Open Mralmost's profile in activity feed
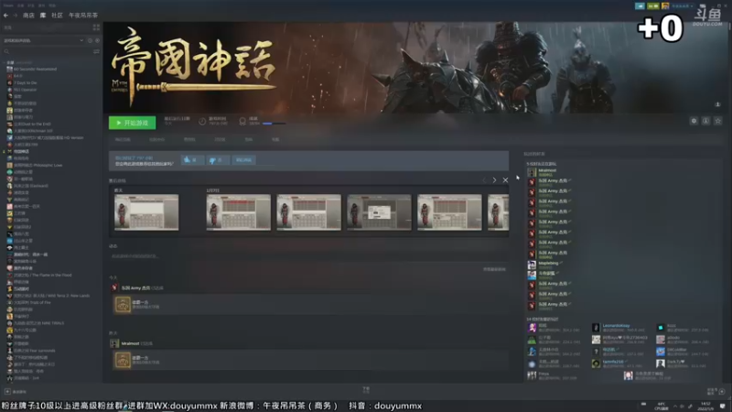The height and width of the screenshot is (412, 732). 130,344
